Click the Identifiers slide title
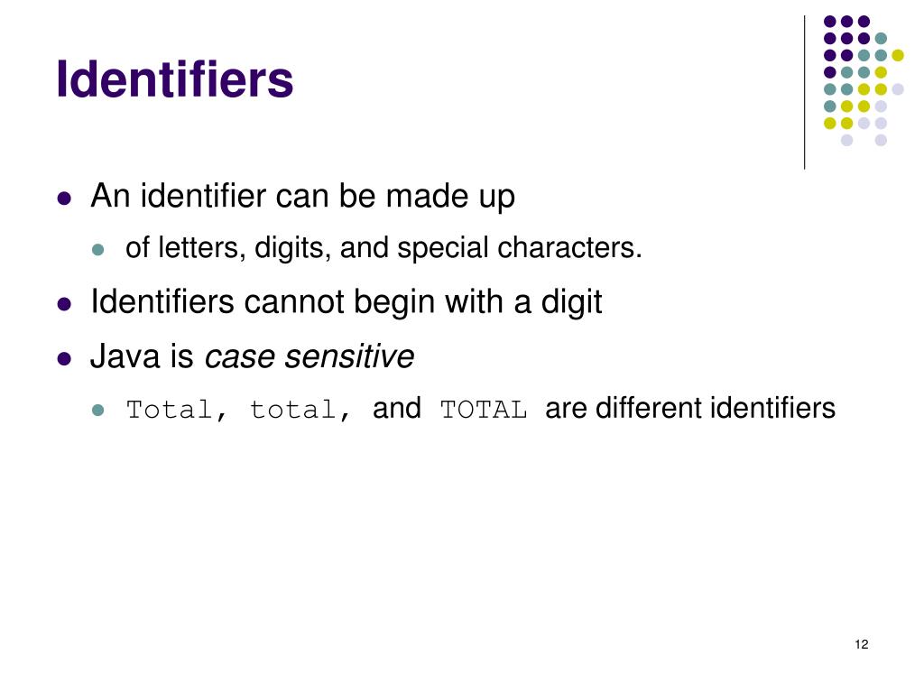 point(174,79)
